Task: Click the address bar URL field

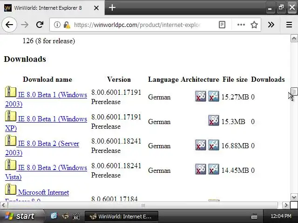Action: pos(137,25)
